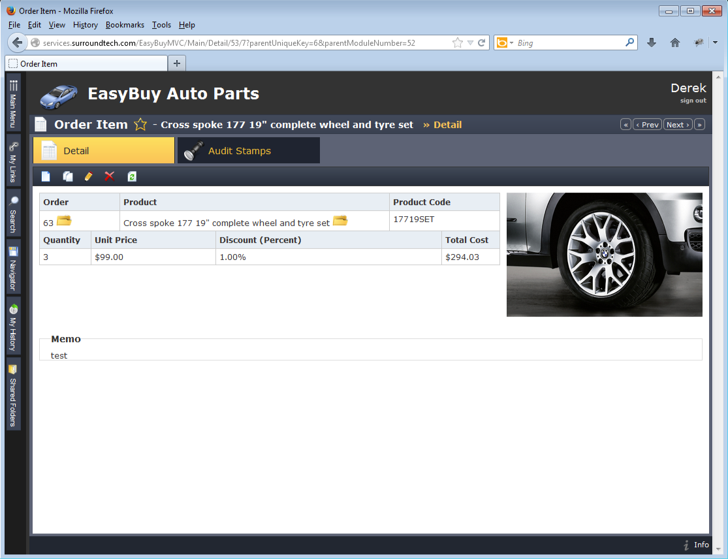Open a new tab with the plus button
The width and height of the screenshot is (728, 559).
[177, 63]
